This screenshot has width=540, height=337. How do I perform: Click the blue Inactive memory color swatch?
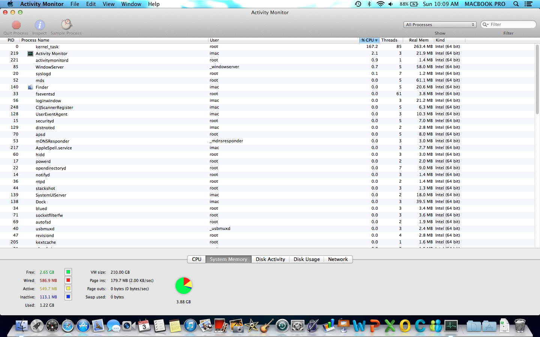click(68, 297)
